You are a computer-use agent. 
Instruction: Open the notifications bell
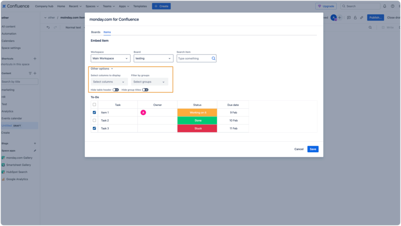(385, 6)
